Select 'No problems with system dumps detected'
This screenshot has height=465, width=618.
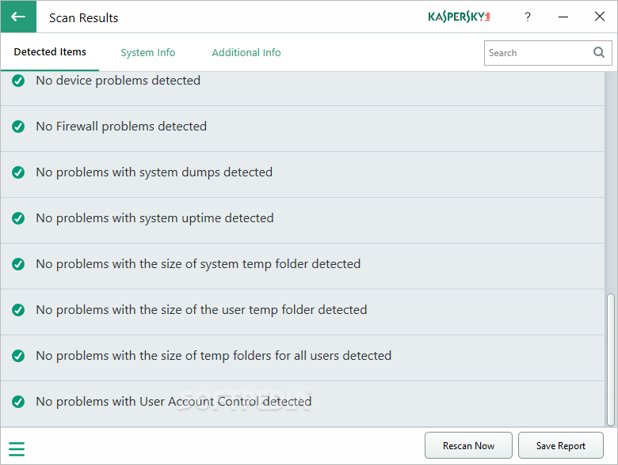click(154, 172)
